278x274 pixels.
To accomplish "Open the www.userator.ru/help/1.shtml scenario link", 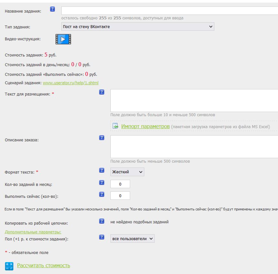I will [71, 83].
